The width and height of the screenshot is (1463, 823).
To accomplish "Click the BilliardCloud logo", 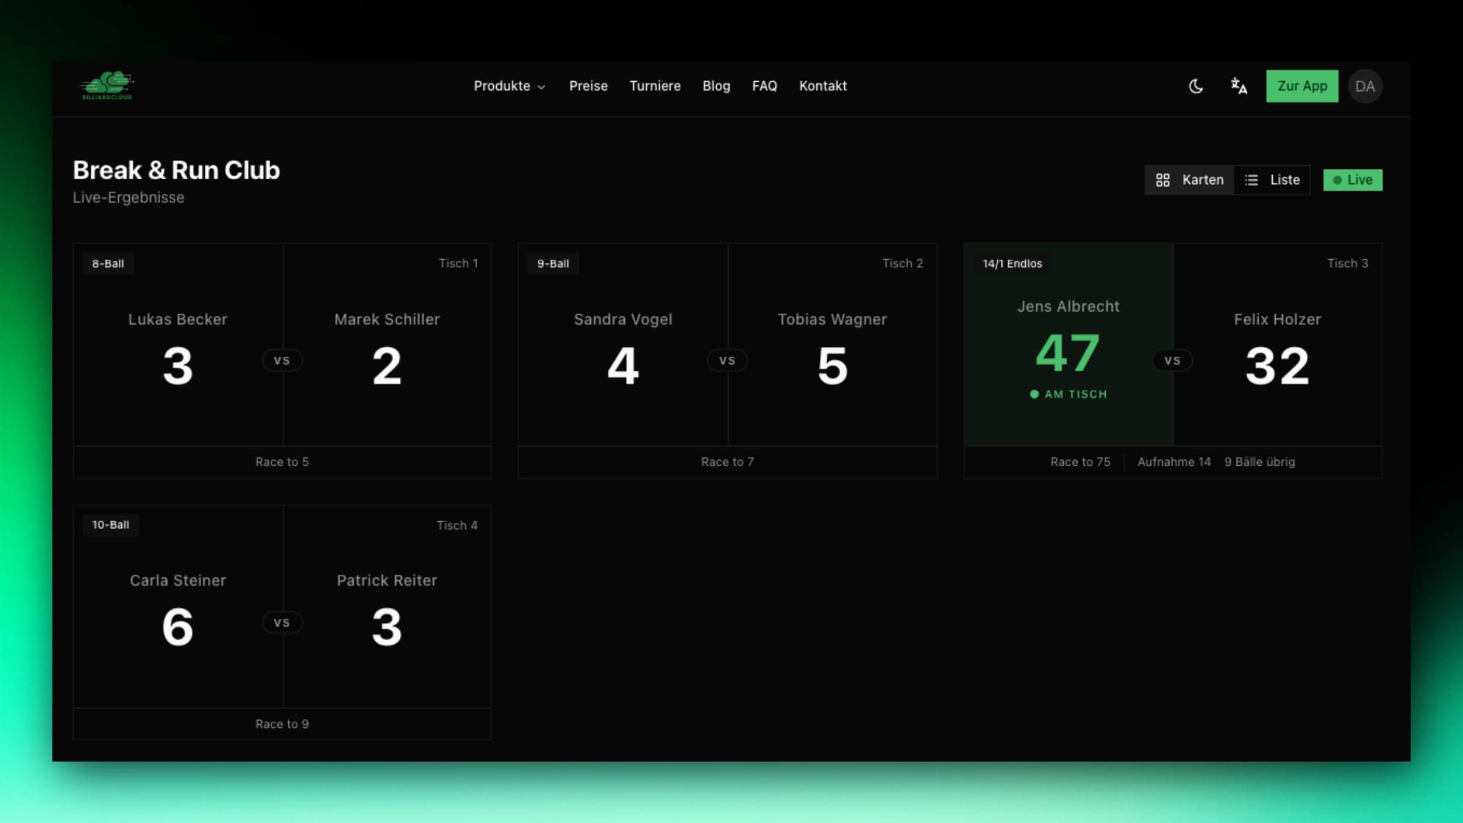I will (x=107, y=85).
